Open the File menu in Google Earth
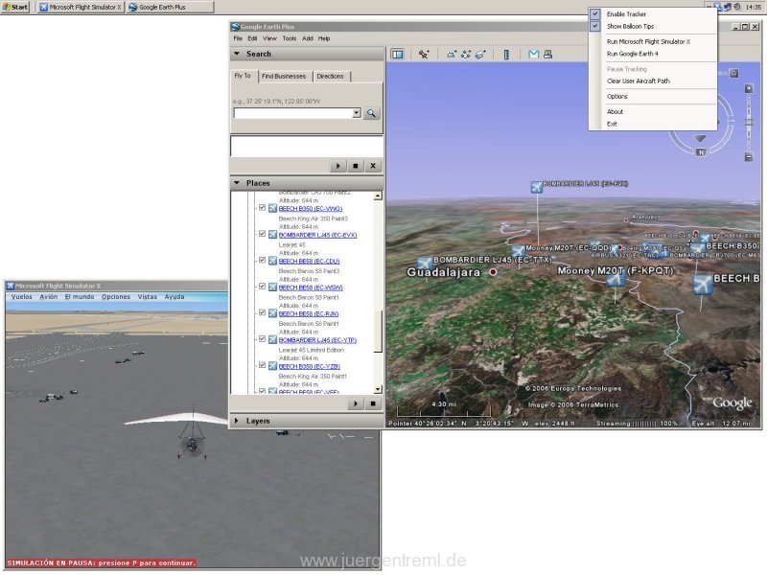 [x=238, y=38]
